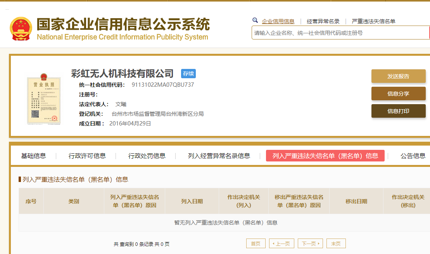430x254 pixels.
Task: Focus the enterprise name search input
Action: coord(340,33)
